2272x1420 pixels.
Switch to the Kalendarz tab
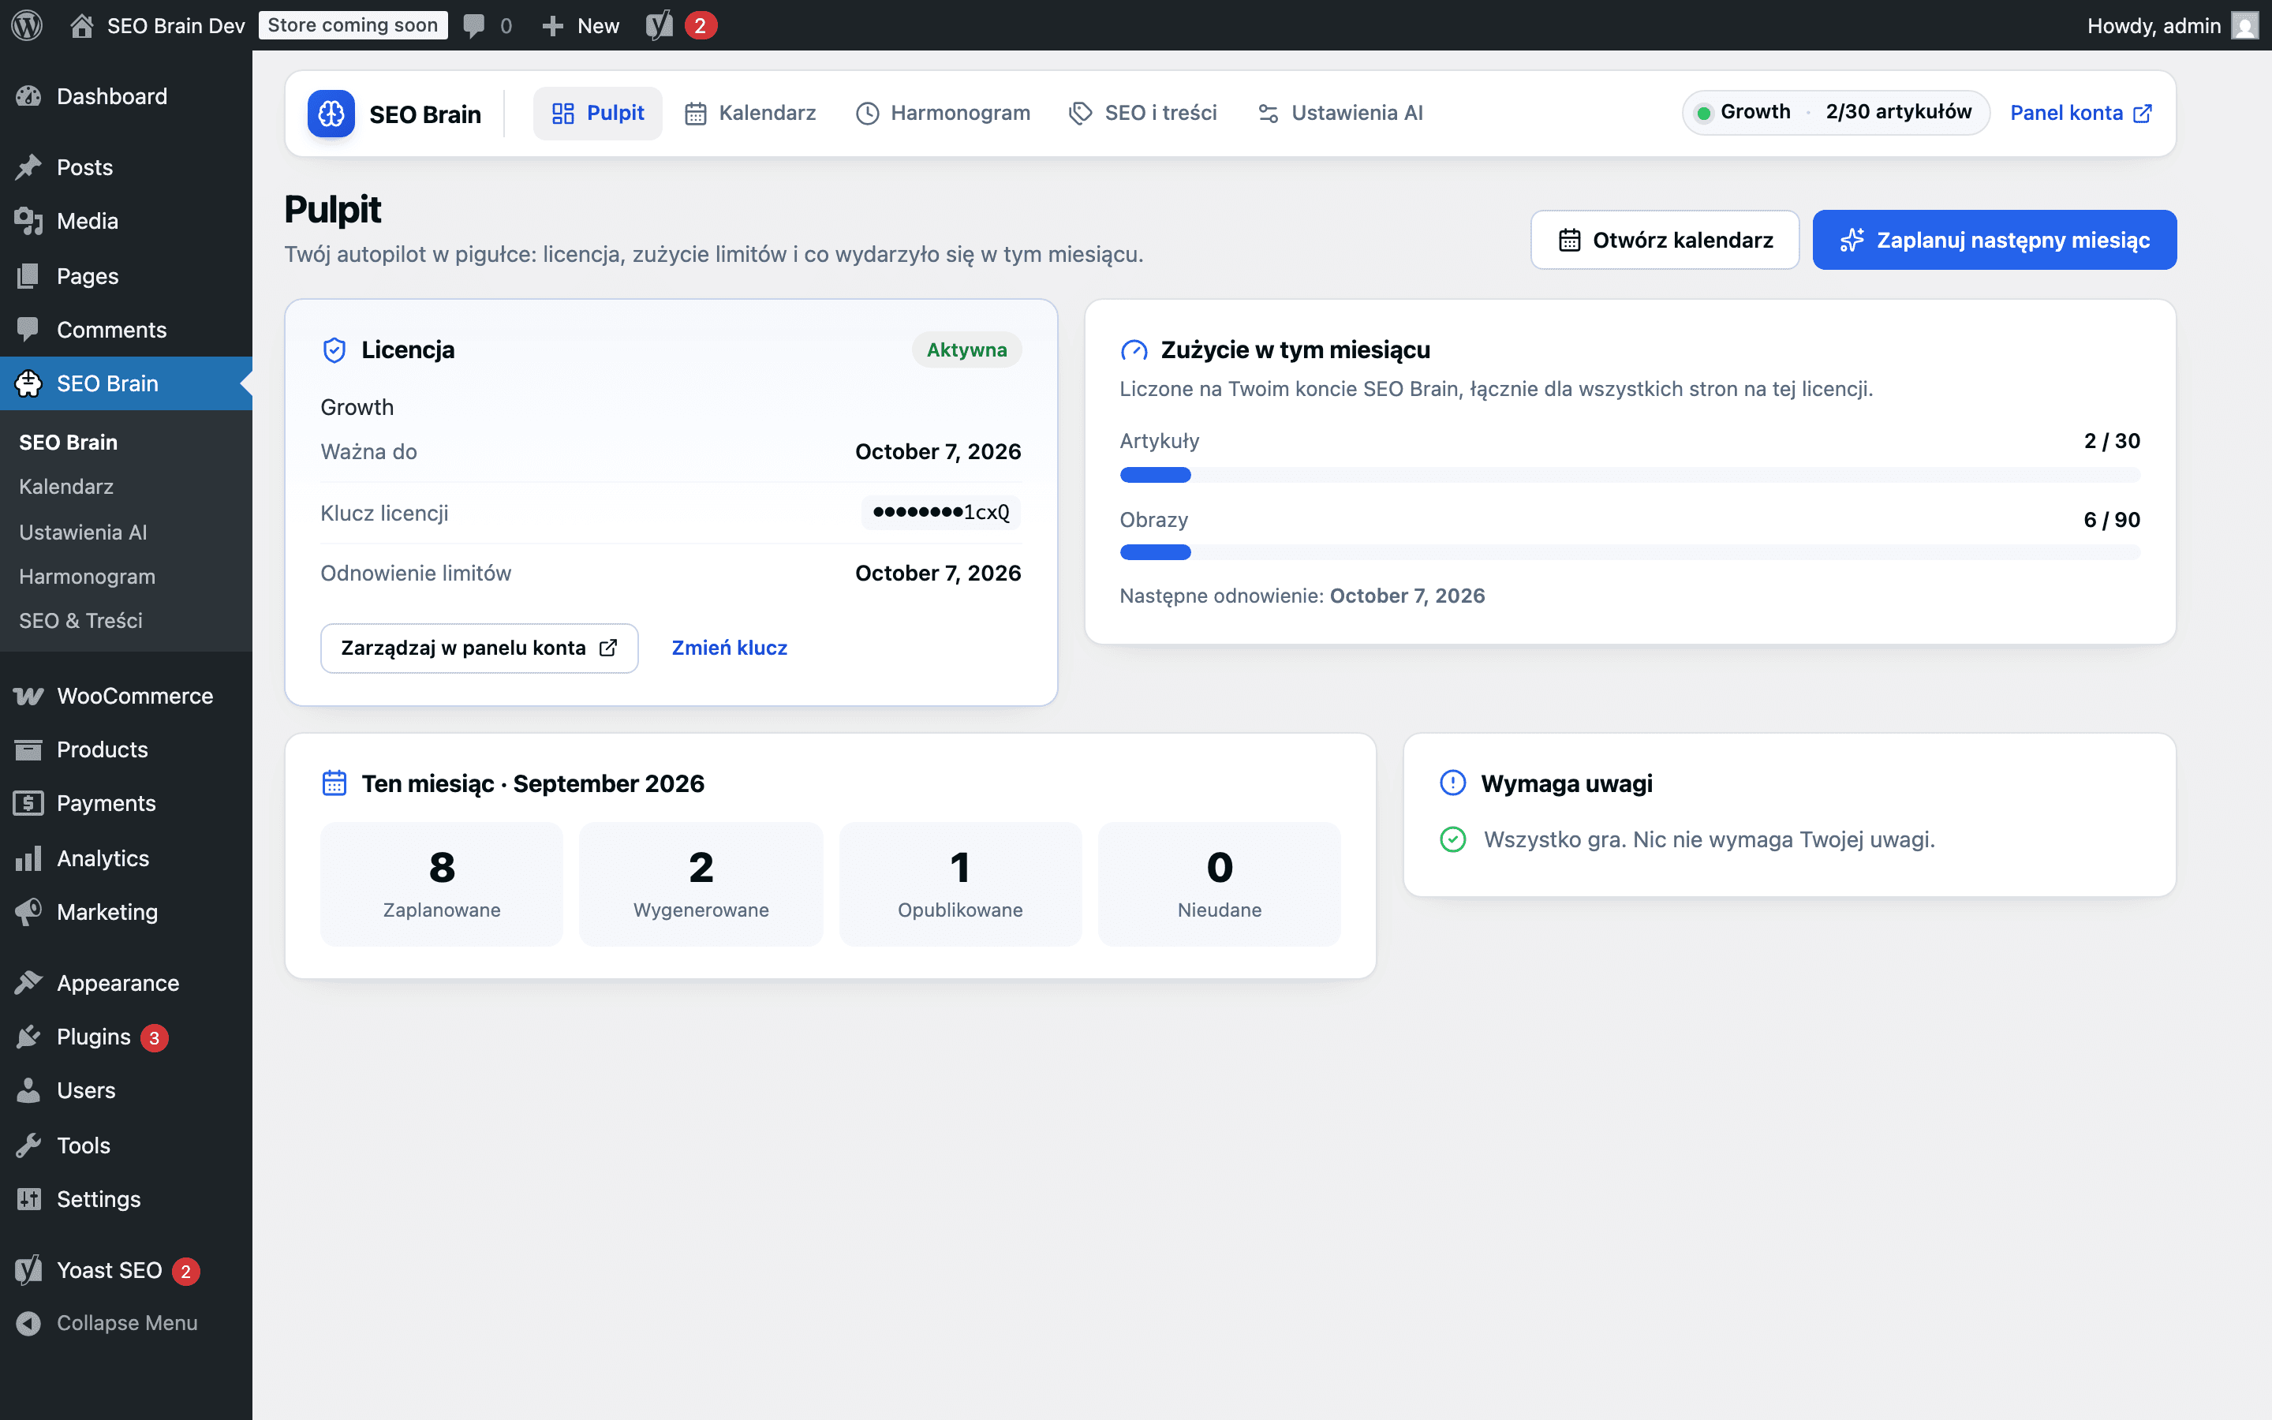tap(749, 114)
